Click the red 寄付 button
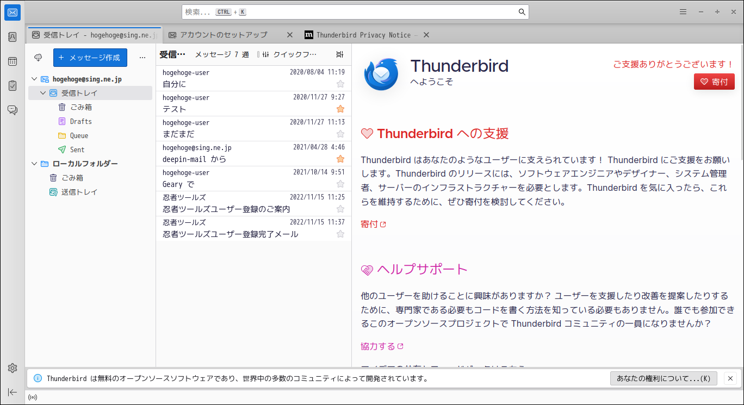This screenshot has width=744, height=405. pos(714,82)
